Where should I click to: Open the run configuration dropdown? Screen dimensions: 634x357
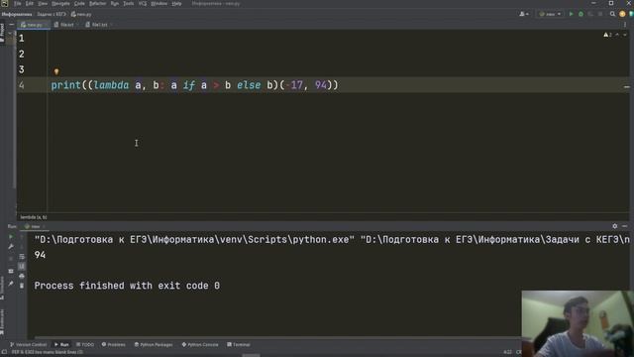click(x=550, y=14)
